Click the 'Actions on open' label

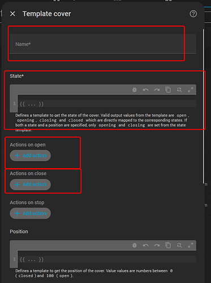(x=28, y=145)
